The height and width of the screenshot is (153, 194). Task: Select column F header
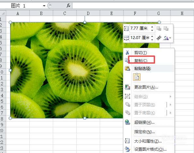pos(135,13)
